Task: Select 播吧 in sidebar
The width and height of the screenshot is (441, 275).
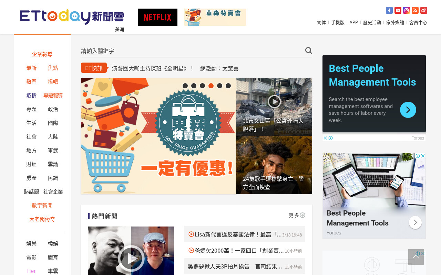Action: 53,81
